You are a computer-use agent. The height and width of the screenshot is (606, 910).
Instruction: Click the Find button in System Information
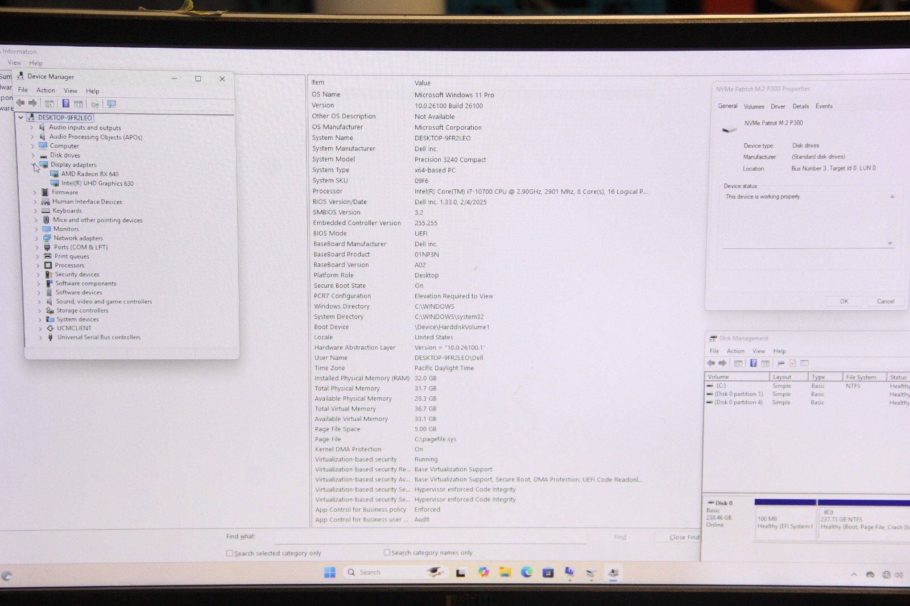click(620, 537)
